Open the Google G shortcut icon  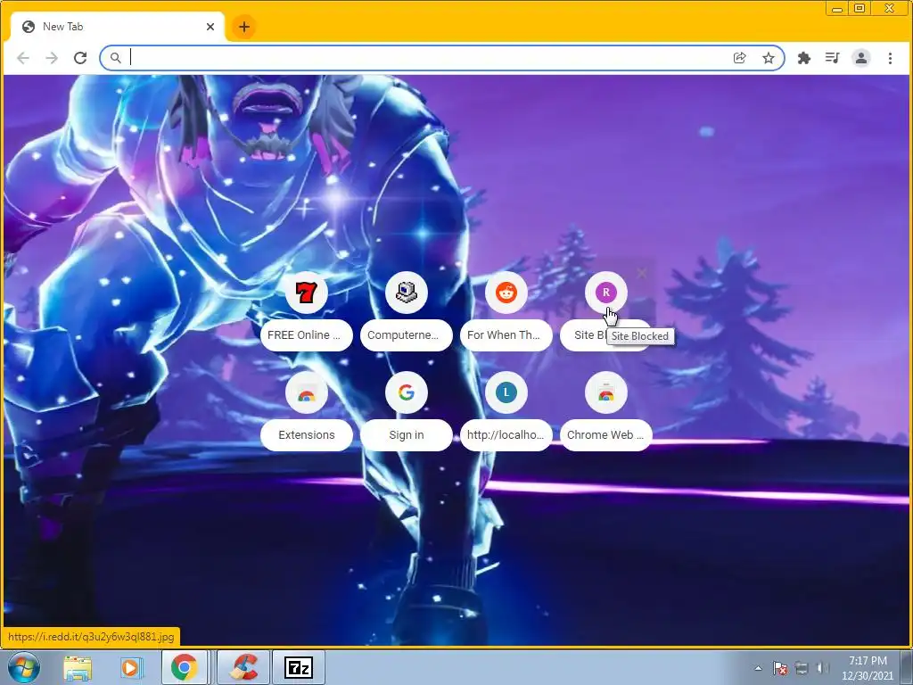point(407,392)
